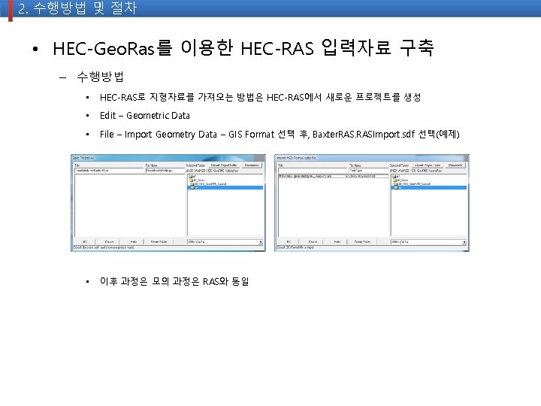The height and width of the screenshot is (406, 541).
Task: Click Default Project Folder in Import GIS Format dialog
Action: click(427, 165)
